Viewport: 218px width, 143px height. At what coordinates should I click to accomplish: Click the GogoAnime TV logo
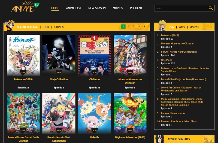(25, 7)
